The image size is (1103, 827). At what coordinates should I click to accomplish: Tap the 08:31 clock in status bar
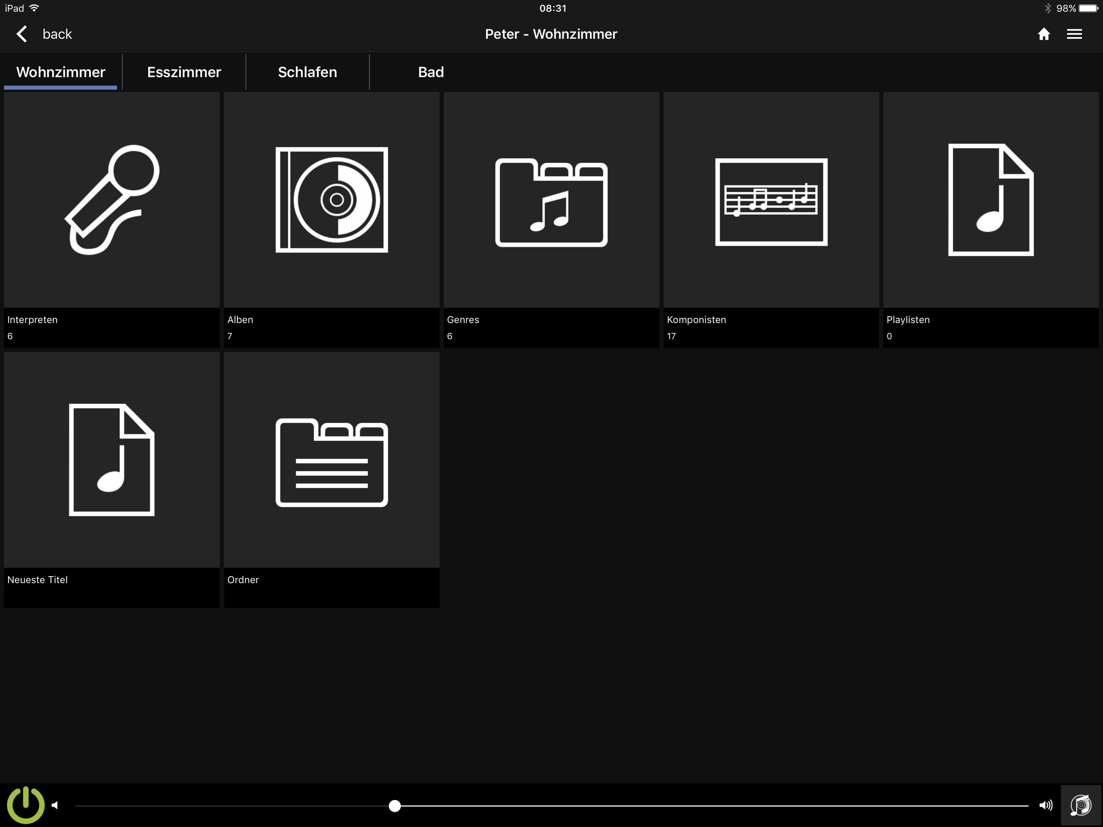[552, 8]
